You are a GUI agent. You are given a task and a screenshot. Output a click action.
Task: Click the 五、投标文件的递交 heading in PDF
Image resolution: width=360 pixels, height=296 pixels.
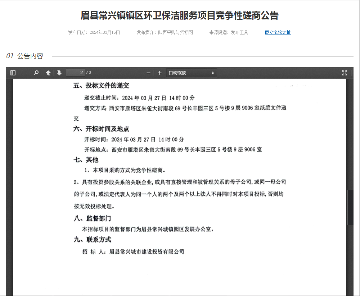(101, 86)
